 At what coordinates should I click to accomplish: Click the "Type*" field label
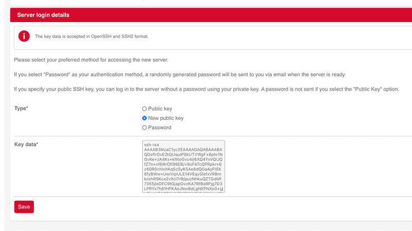point(21,109)
